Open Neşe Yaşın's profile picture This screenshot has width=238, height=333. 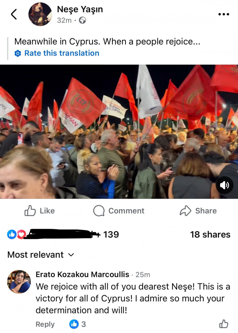point(40,14)
